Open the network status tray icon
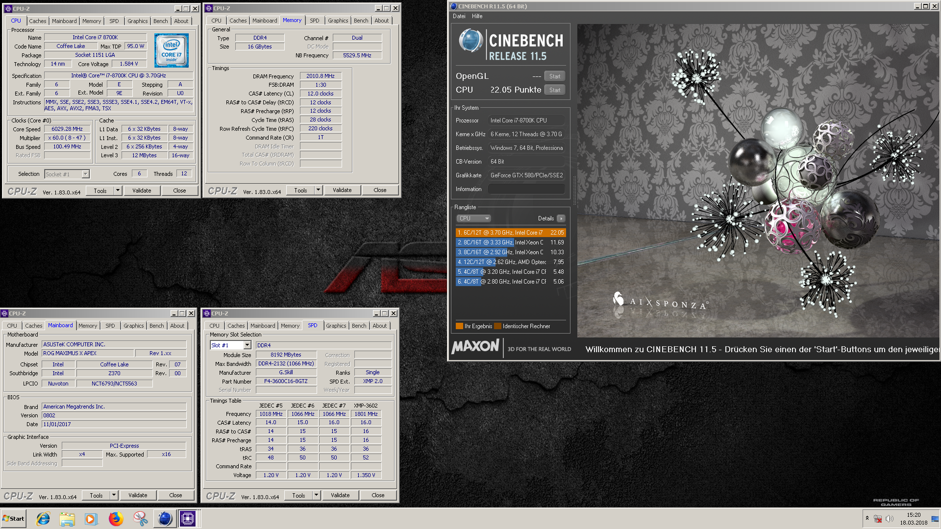 coord(878,519)
